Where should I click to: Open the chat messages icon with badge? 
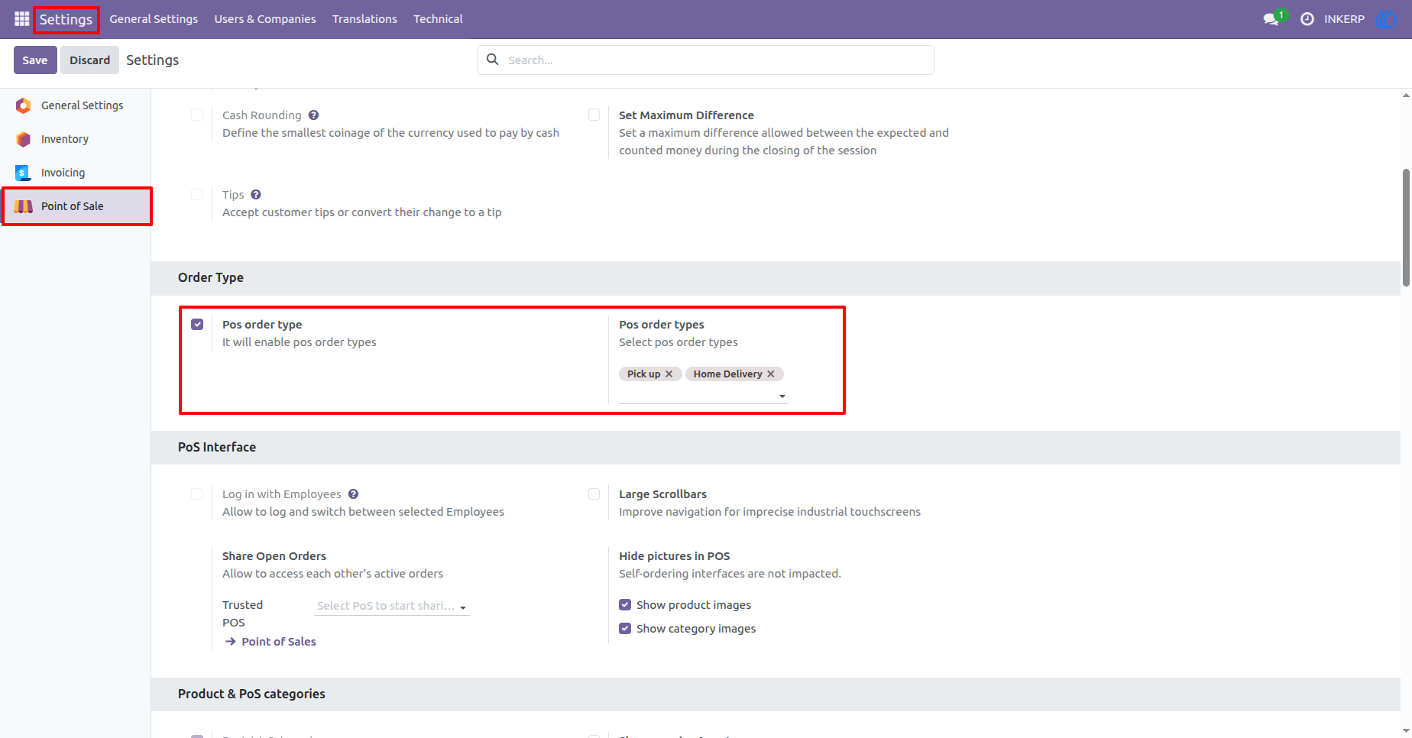pyautogui.click(x=1272, y=18)
